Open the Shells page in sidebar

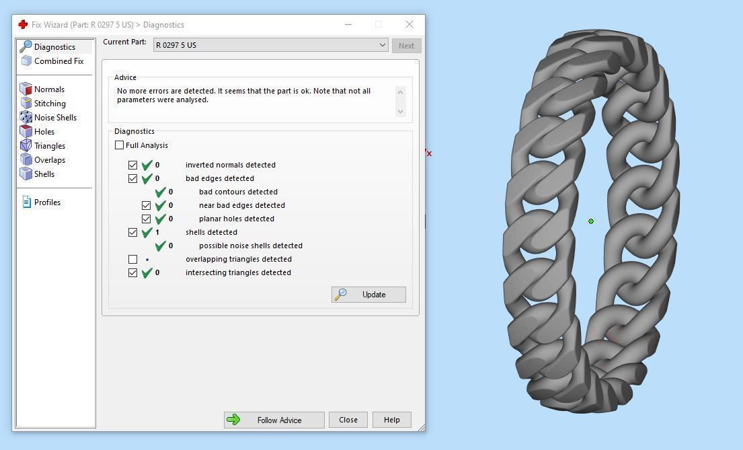pos(44,174)
